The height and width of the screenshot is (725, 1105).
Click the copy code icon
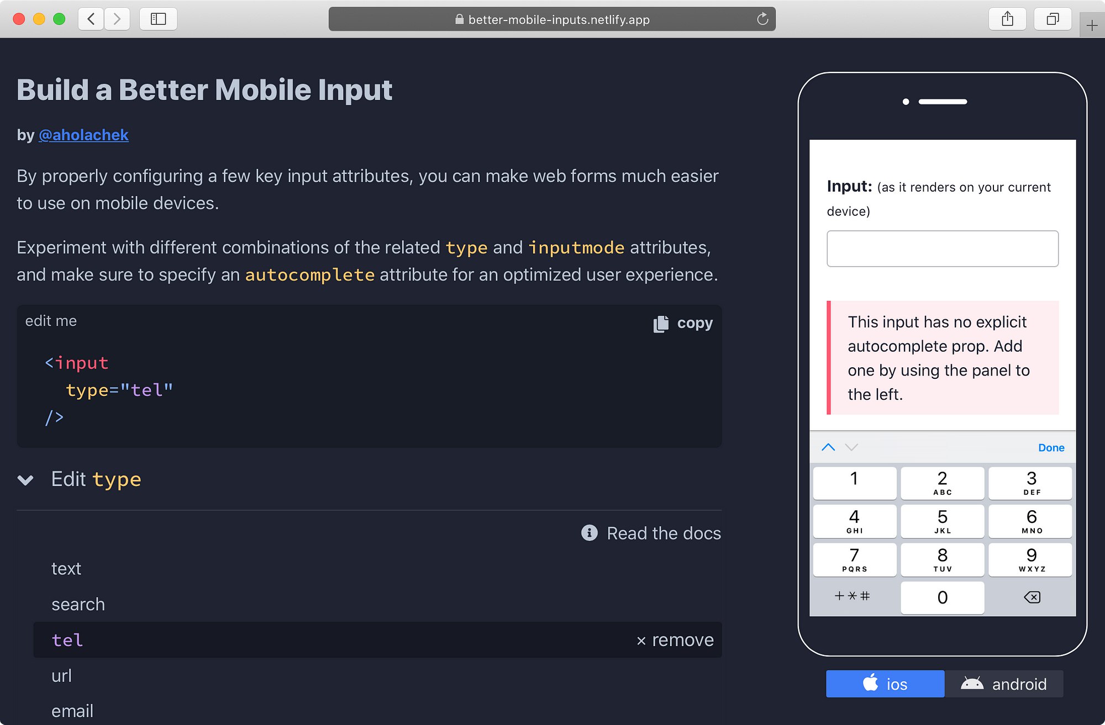pos(661,324)
